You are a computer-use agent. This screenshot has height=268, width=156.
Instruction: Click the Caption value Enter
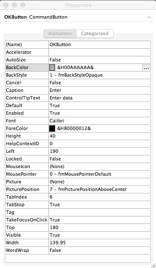click(99, 90)
